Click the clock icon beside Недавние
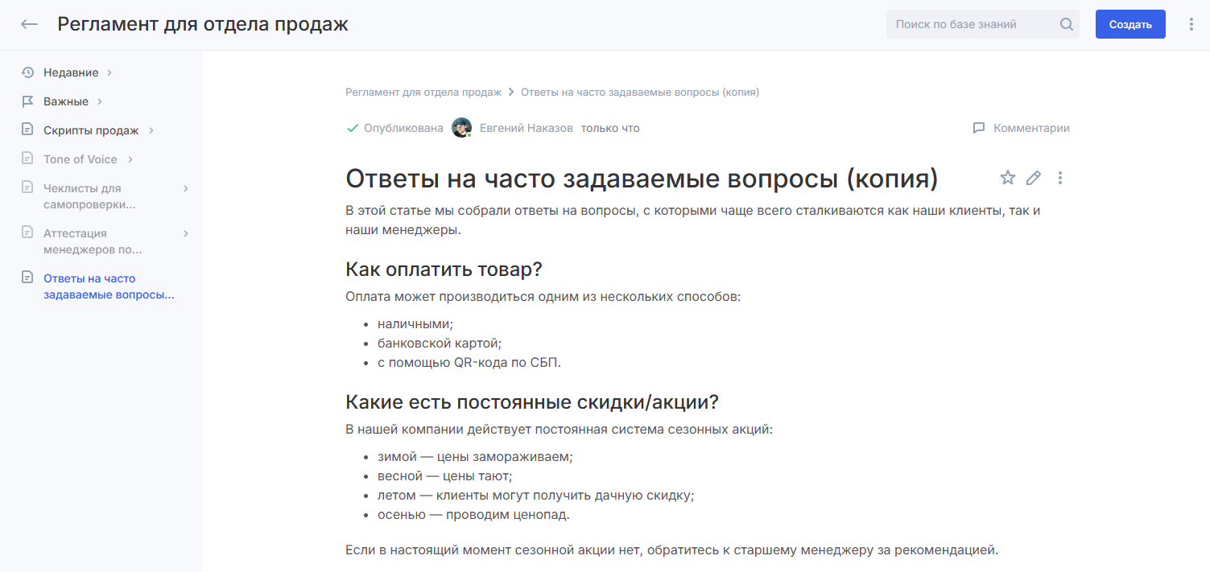Viewport: 1210px width, 572px height. click(28, 72)
